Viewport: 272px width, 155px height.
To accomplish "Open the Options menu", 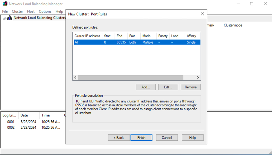I will [45, 11].
